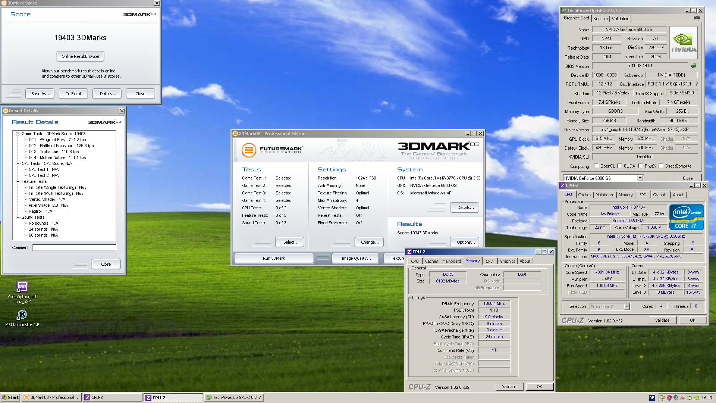
Task: Click Validate in the CPU-Z Memory window
Action: click(x=509, y=387)
